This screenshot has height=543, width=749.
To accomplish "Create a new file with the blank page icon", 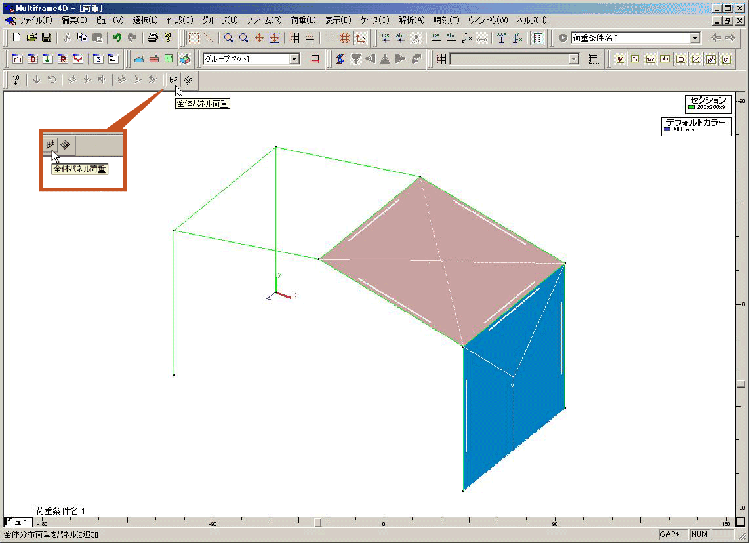I will (16, 38).
